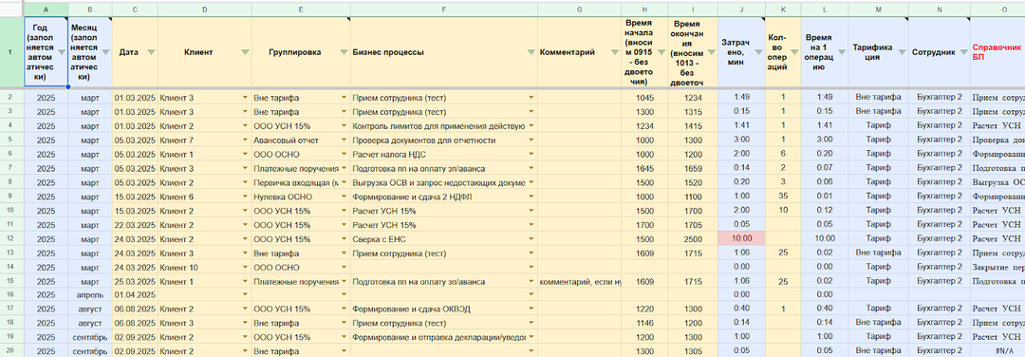Click 'Бизнес процессы' header cell text

(387, 52)
